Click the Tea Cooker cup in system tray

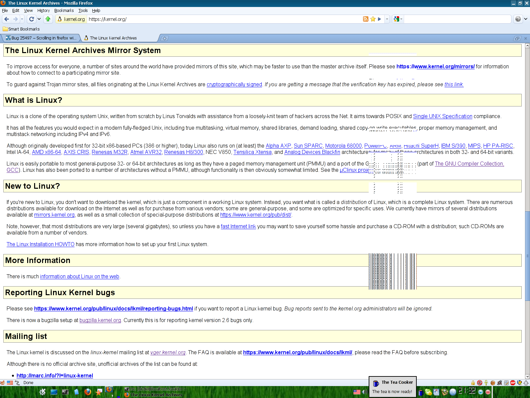coord(421,392)
